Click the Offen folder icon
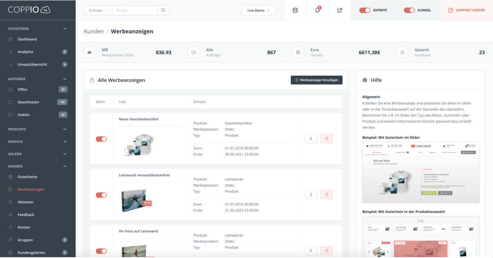The height and width of the screenshot is (258, 493). [x=10, y=89]
